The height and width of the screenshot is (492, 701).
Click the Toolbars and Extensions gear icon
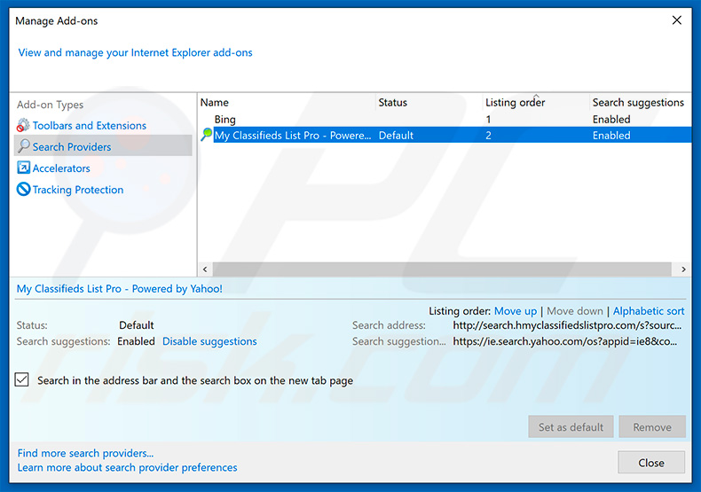pyautogui.click(x=23, y=126)
